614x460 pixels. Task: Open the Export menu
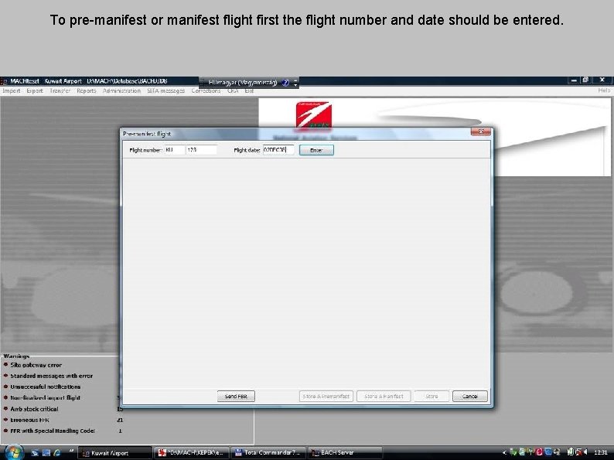(x=35, y=90)
